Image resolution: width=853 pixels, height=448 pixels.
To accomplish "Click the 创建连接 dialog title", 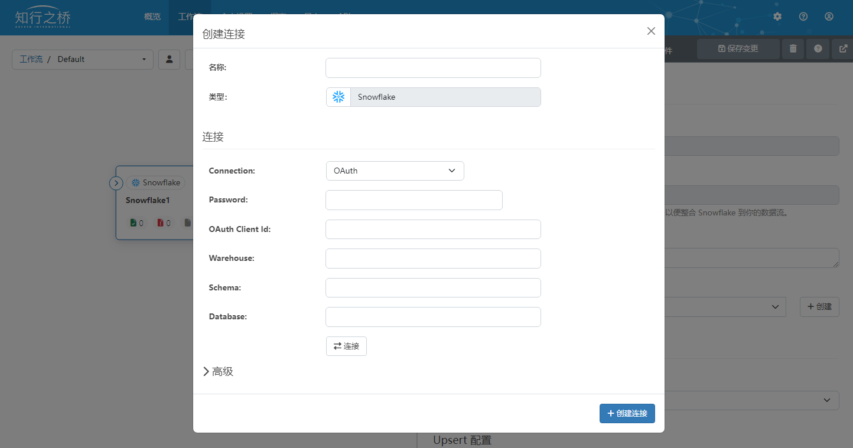I will tap(224, 34).
